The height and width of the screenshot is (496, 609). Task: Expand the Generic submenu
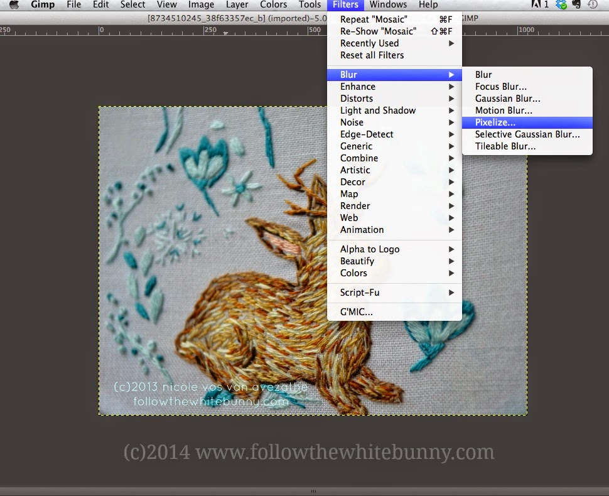tap(395, 146)
